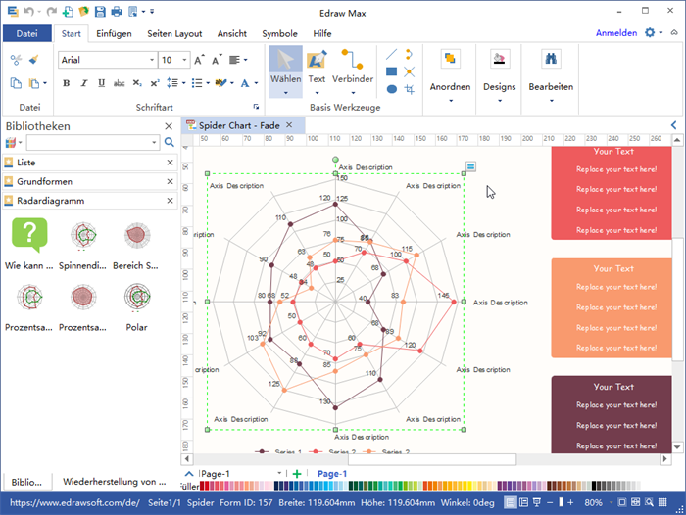Open the edrawsoft.com link in status bar
This screenshot has height=515, width=686.
click(x=74, y=502)
